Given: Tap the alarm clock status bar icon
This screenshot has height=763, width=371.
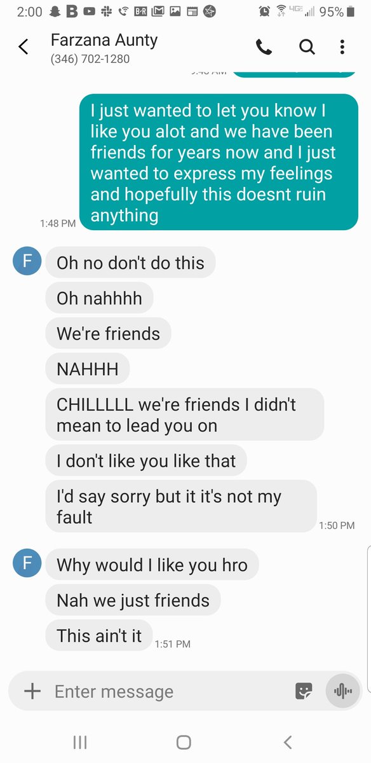Looking at the screenshot, I should tap(264, 11).
